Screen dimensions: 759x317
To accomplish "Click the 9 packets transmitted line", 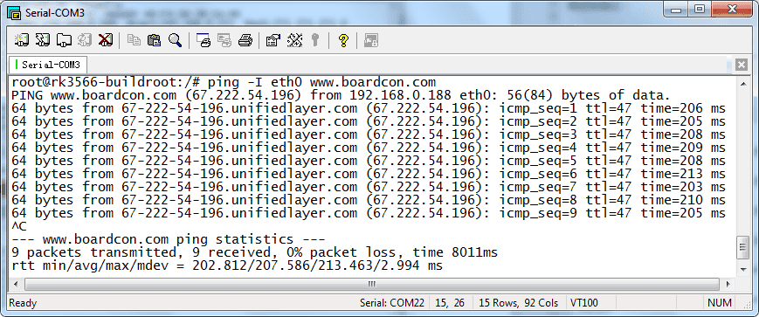I will click(x=255, y=252).
